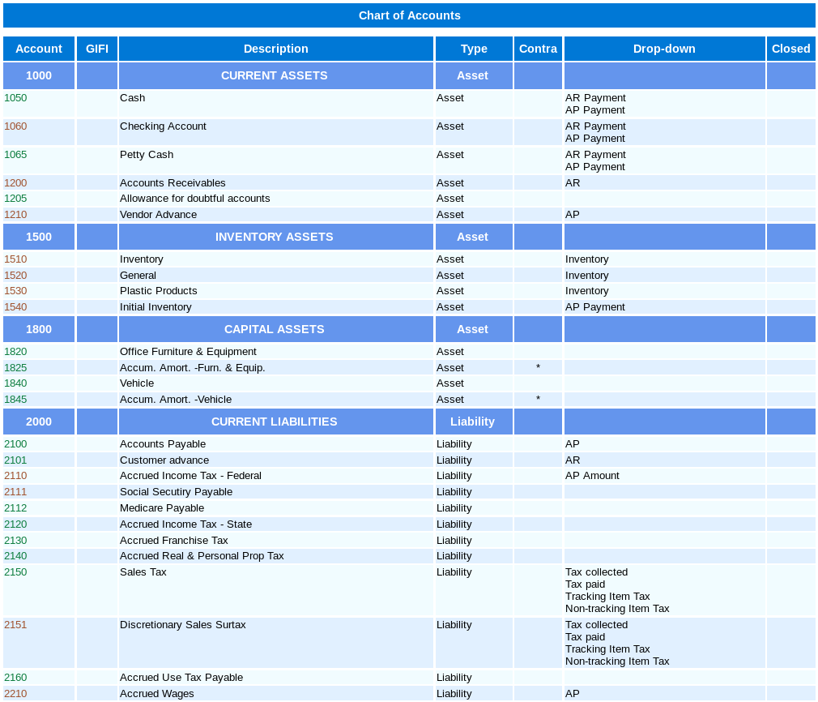Select the CAPITAL ASSETS group heading

tap(275, 329)
